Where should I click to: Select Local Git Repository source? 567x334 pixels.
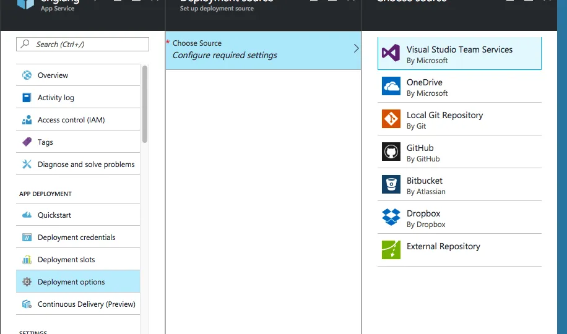tap(459, 119)
